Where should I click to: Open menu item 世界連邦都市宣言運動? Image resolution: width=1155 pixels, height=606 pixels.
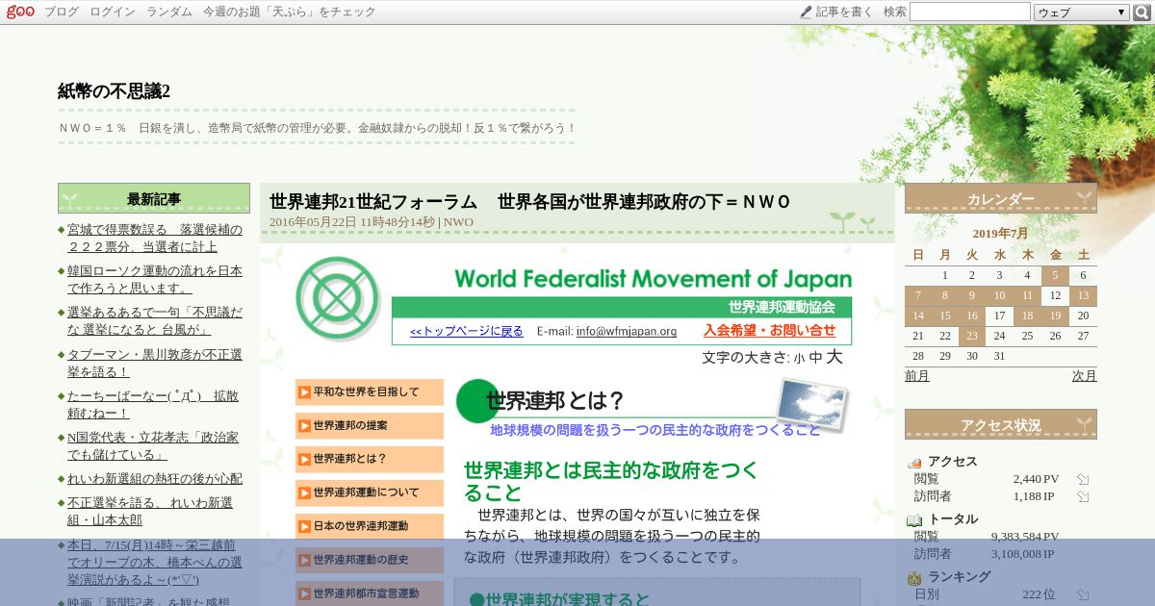pyautogui.click(x=370, y=593)
